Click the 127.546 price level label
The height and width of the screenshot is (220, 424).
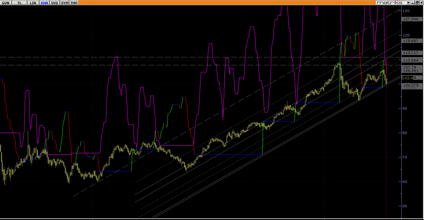411,19
